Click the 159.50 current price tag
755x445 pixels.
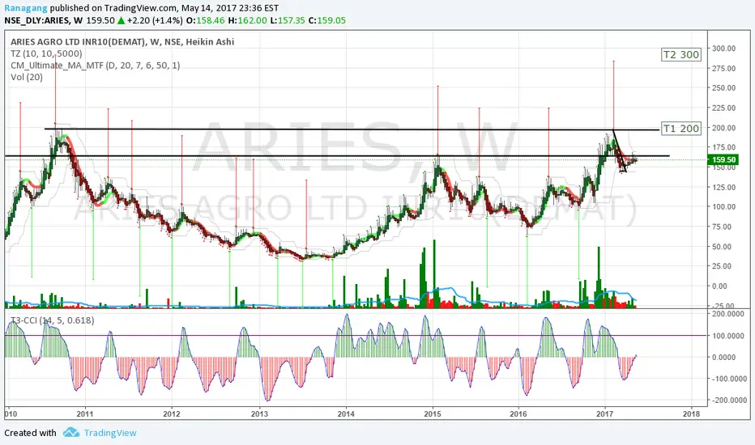(x=723, y=159)
